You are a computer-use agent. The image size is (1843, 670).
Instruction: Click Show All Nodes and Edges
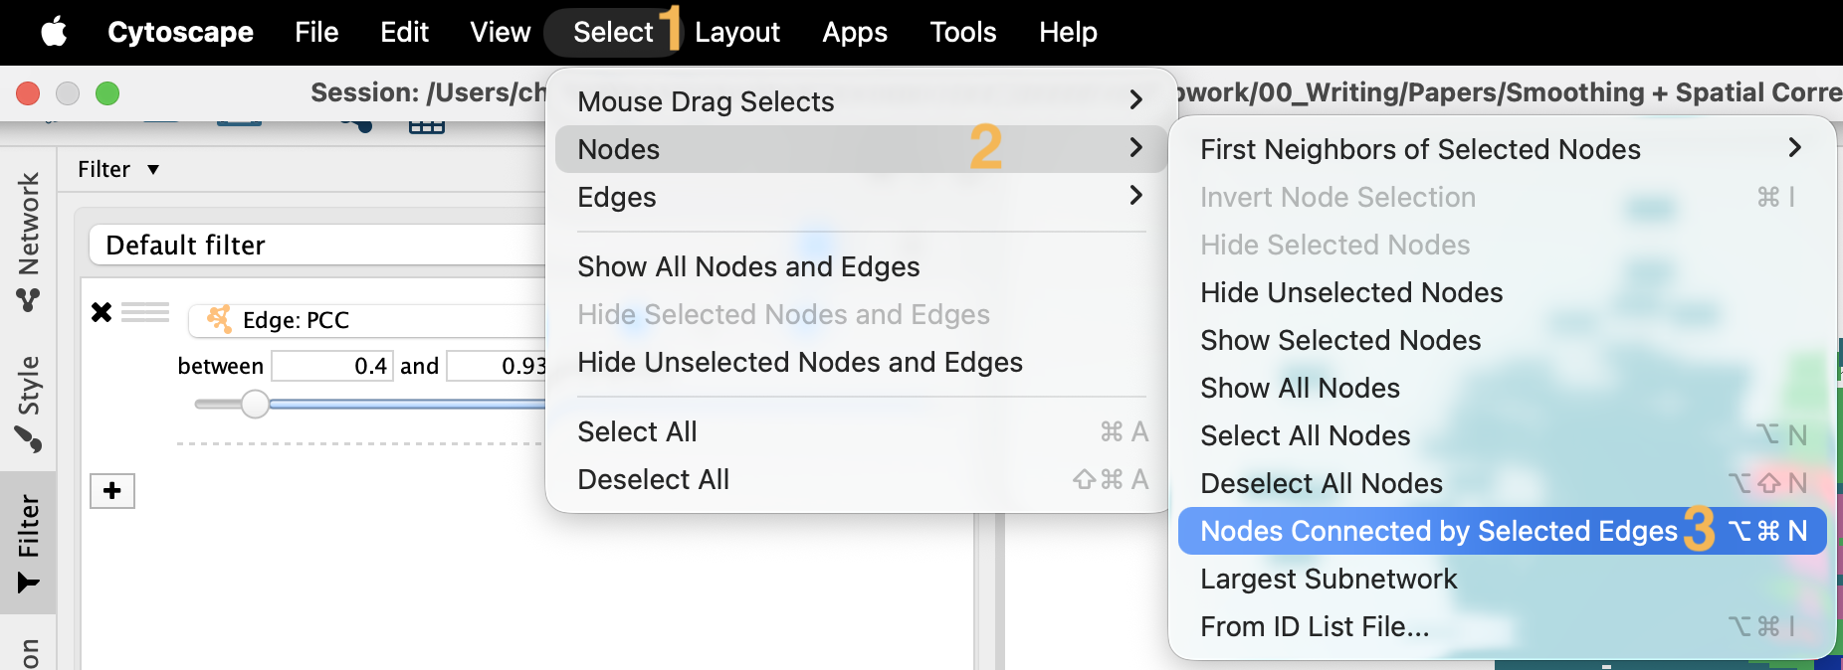748,266
